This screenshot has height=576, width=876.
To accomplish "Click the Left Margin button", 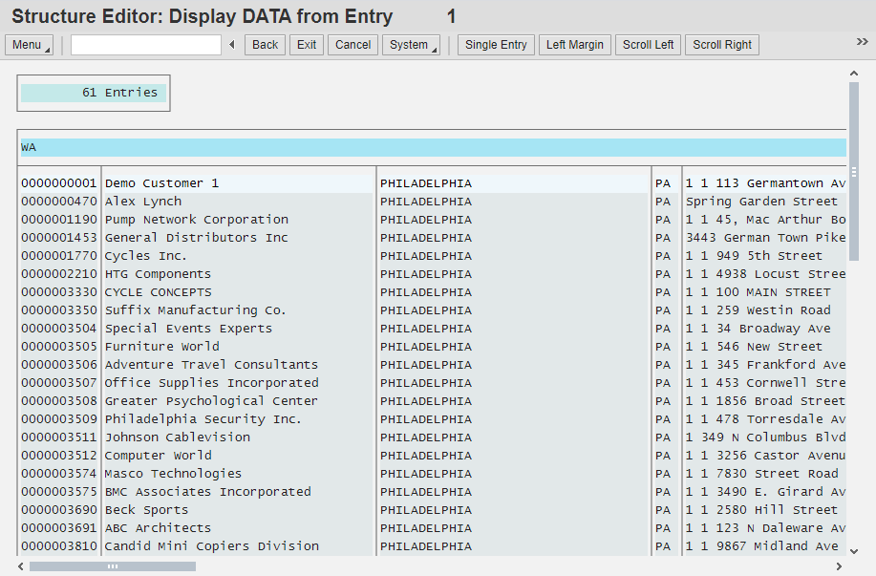I will [574, 45].
